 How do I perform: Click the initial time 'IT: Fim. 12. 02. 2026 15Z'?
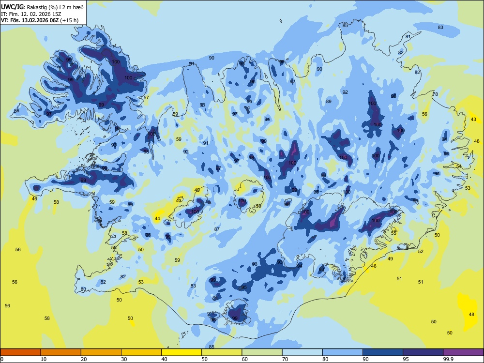tap(31, 14)
